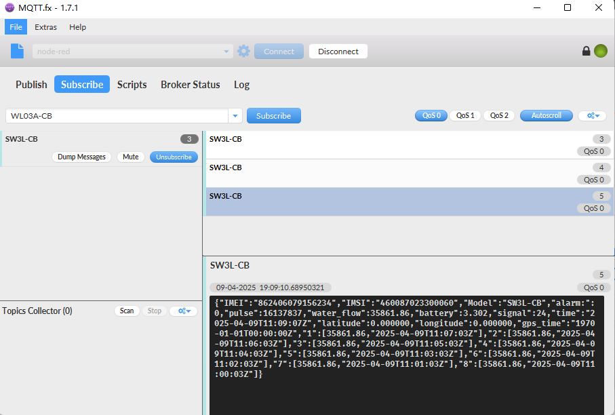Open the node-red connection profile dropdown
Viewport: 615px width, 415px height.
133,52
